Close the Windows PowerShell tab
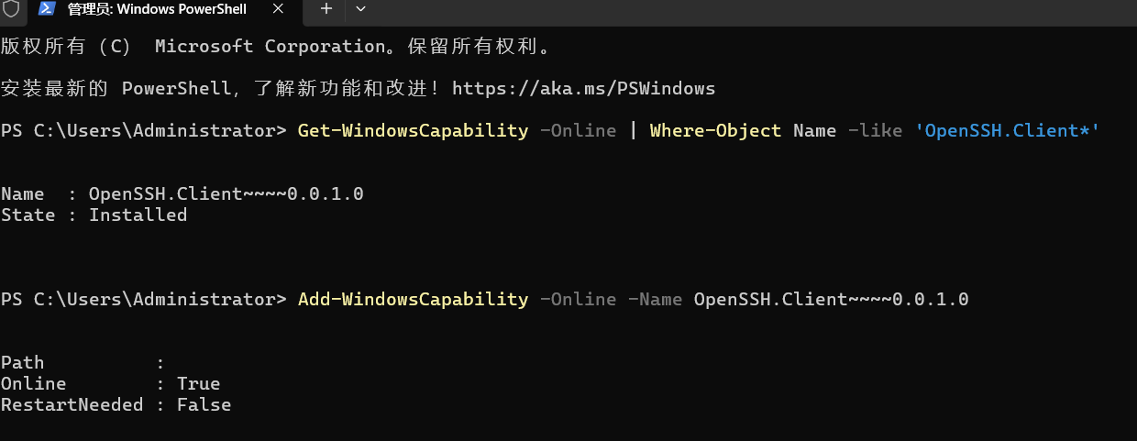The width and height of the screenshot is (1137, 441). pos(283,9)
